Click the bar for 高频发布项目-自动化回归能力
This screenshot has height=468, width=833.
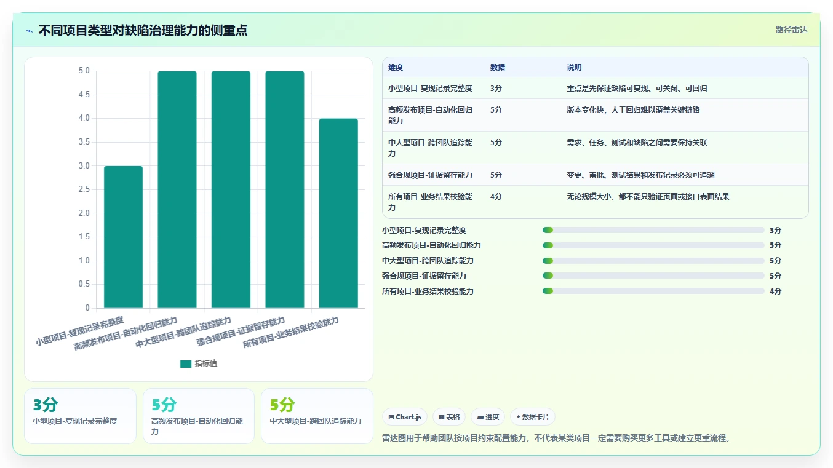point(177,189)
